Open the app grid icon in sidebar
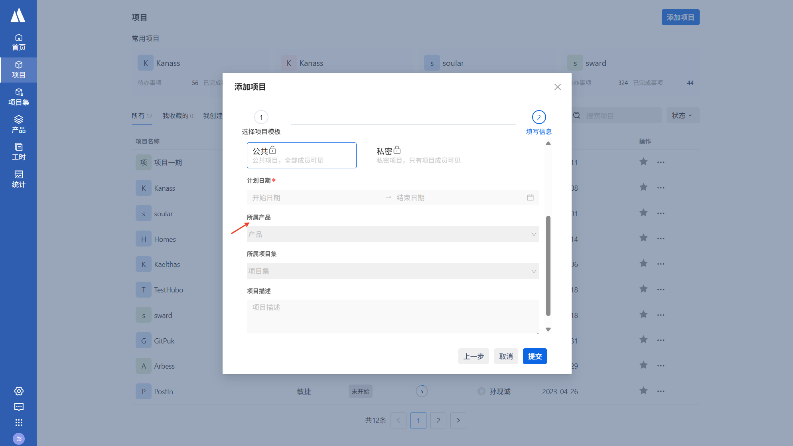Image resolution: width=793 pixels, height=446 pixels. click(x=19, y=422)
